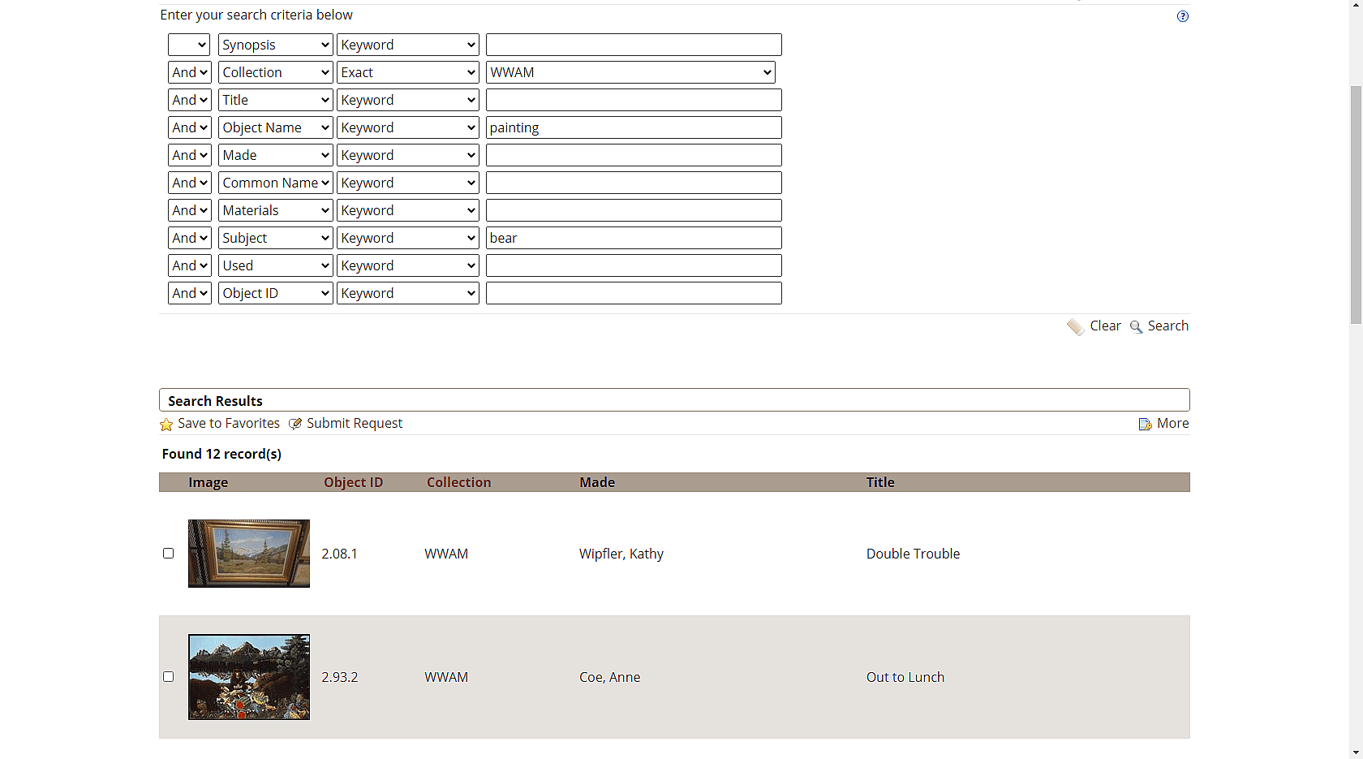Sort results by Collection column header

(x=458, y=482)
